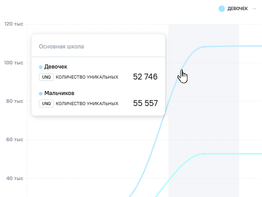
Task: Click the value 52 746
Action: tap(145, 77)
